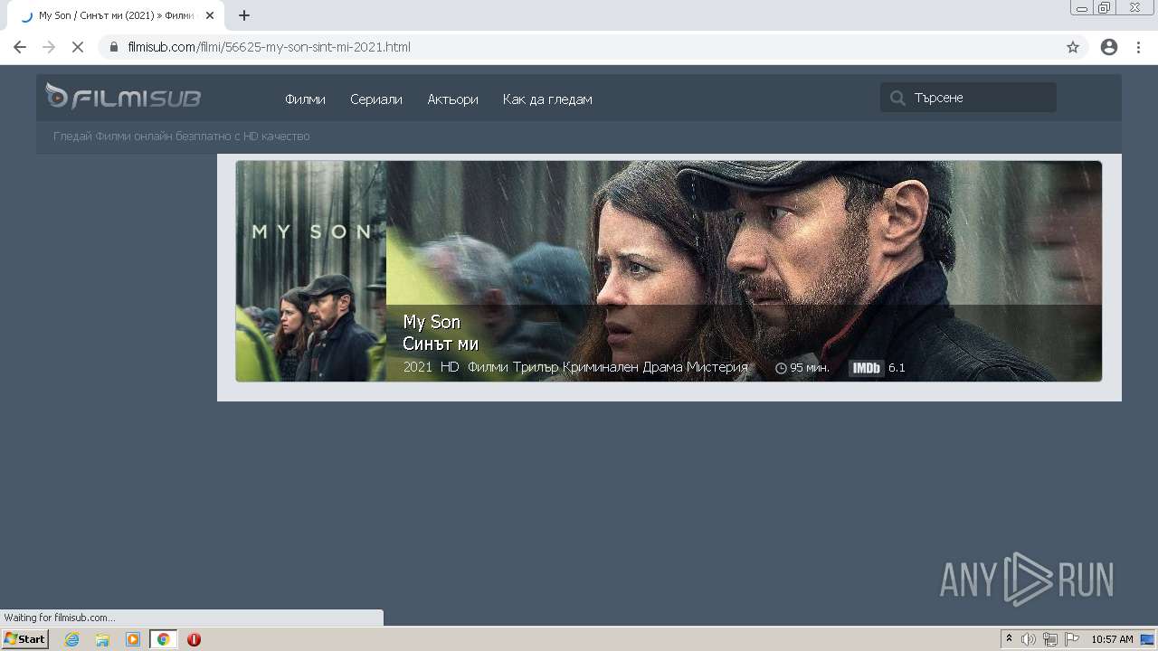1158x651 pixels.
Task: Select the My Son / Синът ми tab
Action: point(116,15)
